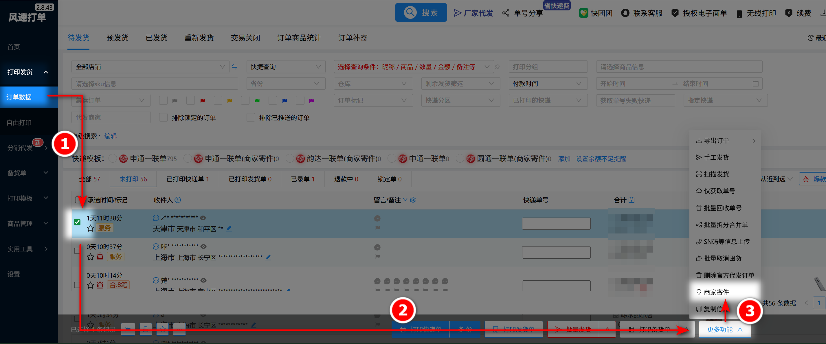Click the 联系客服 headset icon
The height and width of the screenshot is (344, 826).
point(625,13)
